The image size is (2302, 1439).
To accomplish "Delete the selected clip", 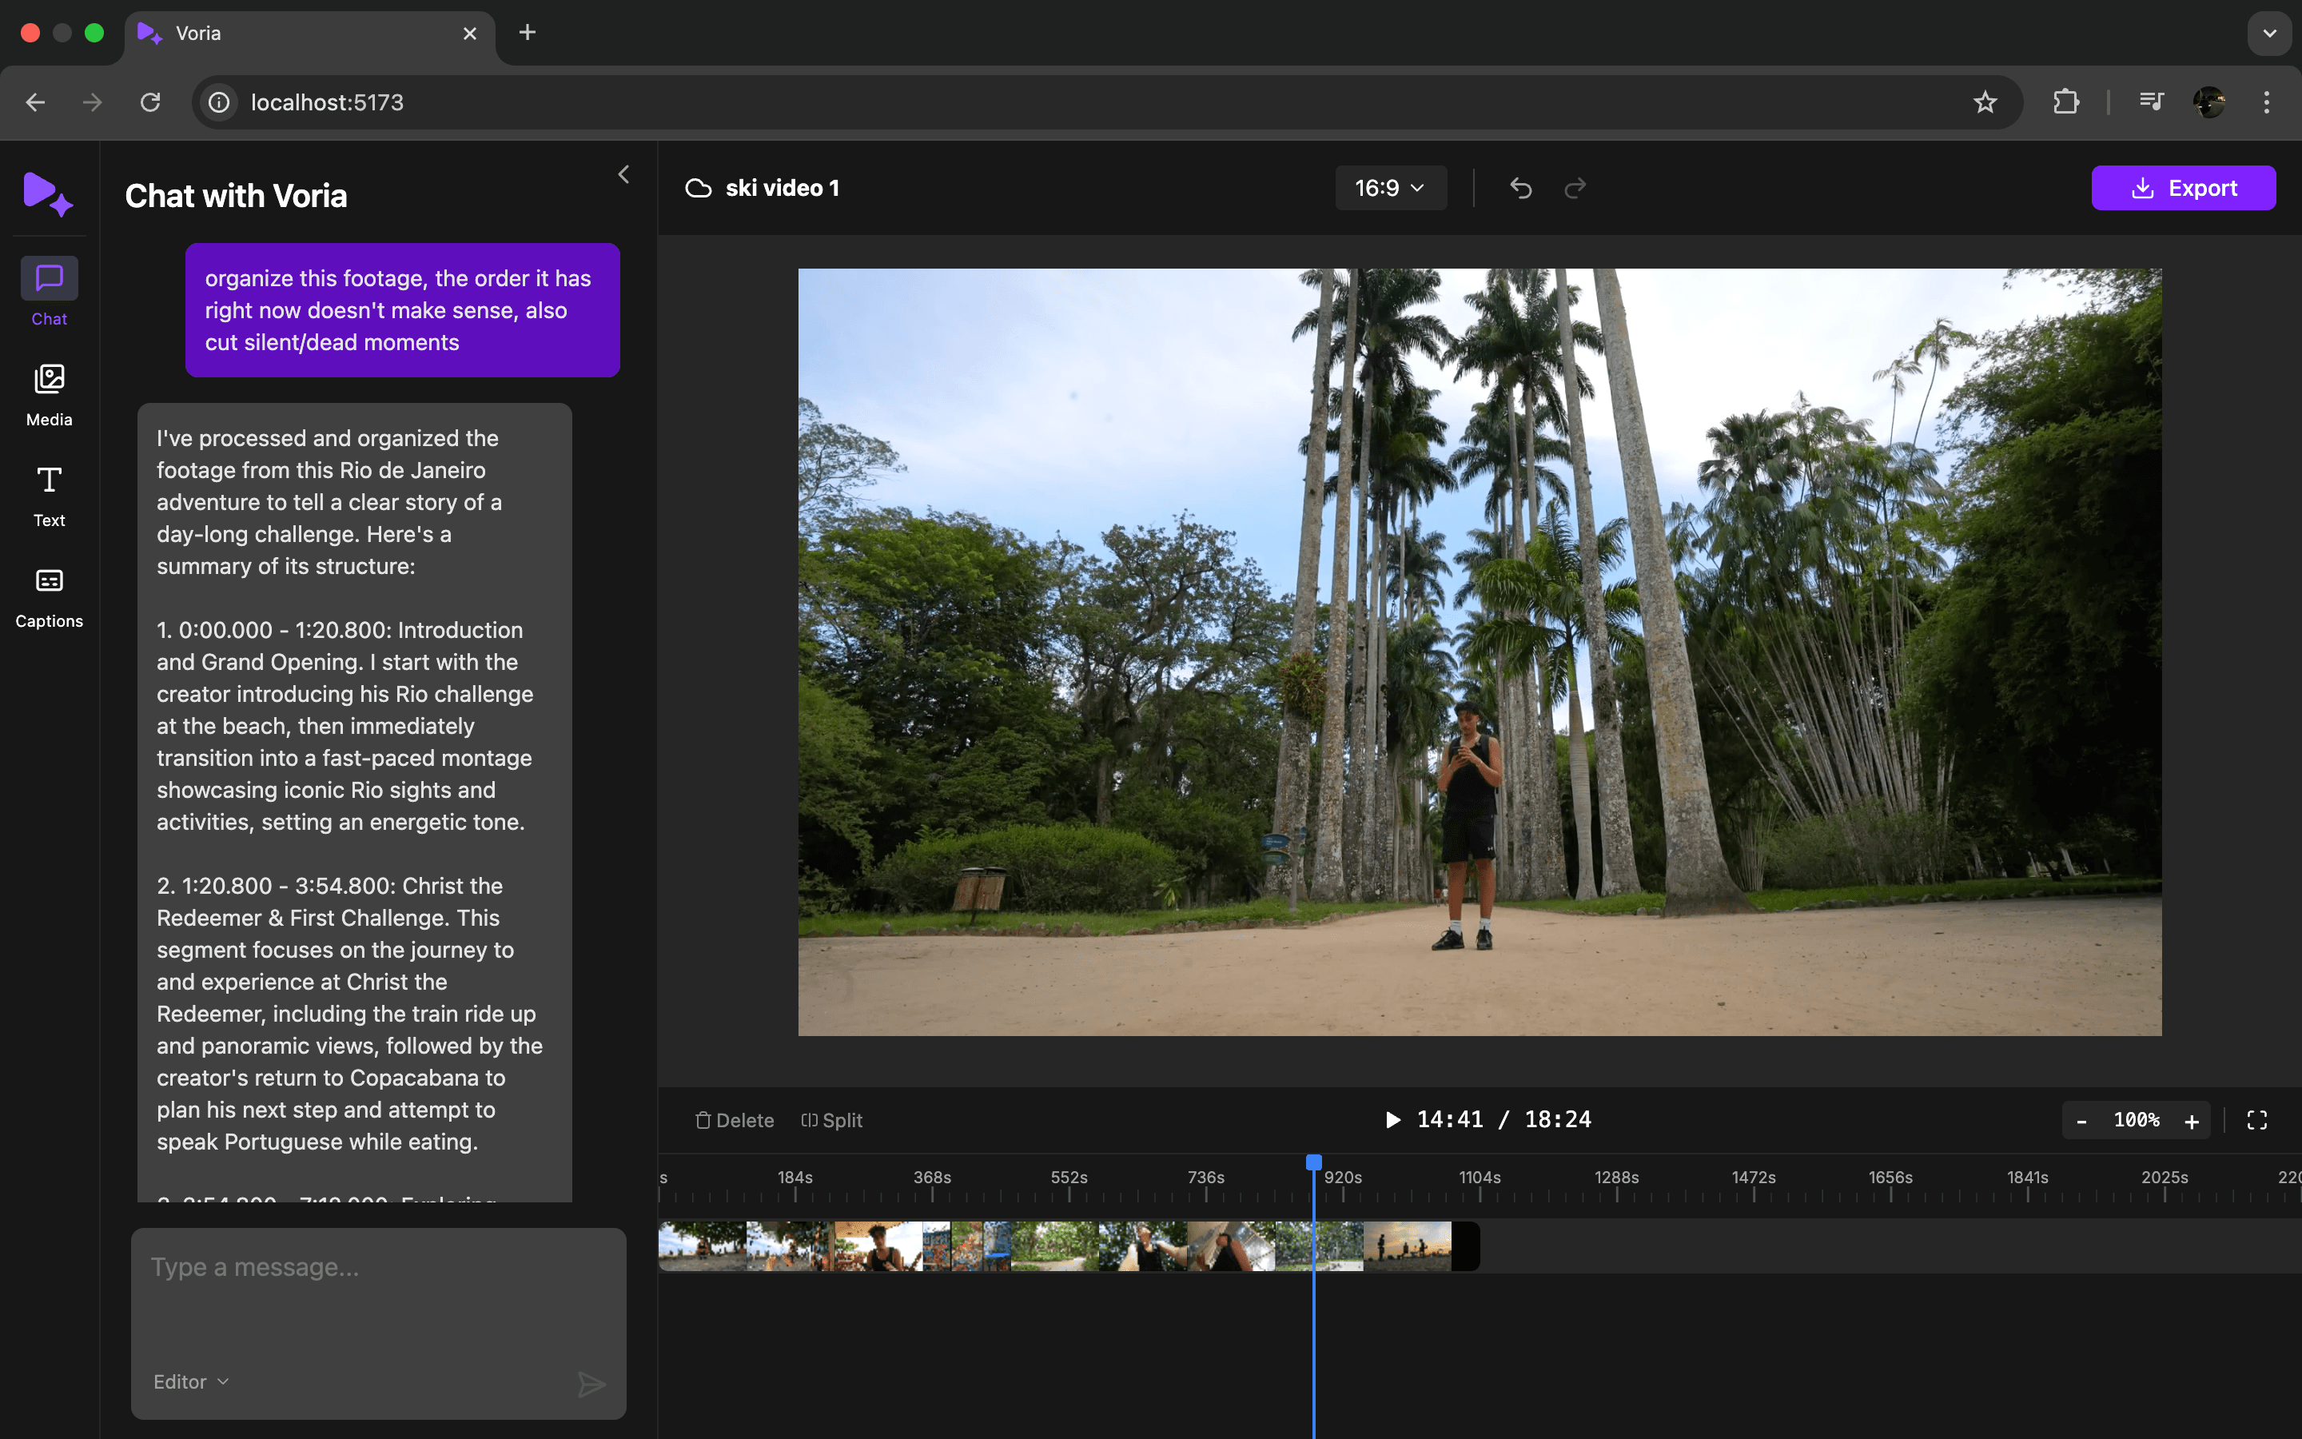I will click(735, 1120).
